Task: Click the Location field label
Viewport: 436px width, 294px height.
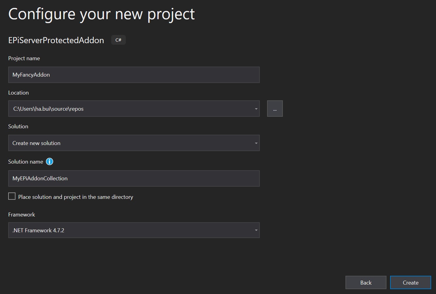Action: pyautogui.click(x=19, y=93)
